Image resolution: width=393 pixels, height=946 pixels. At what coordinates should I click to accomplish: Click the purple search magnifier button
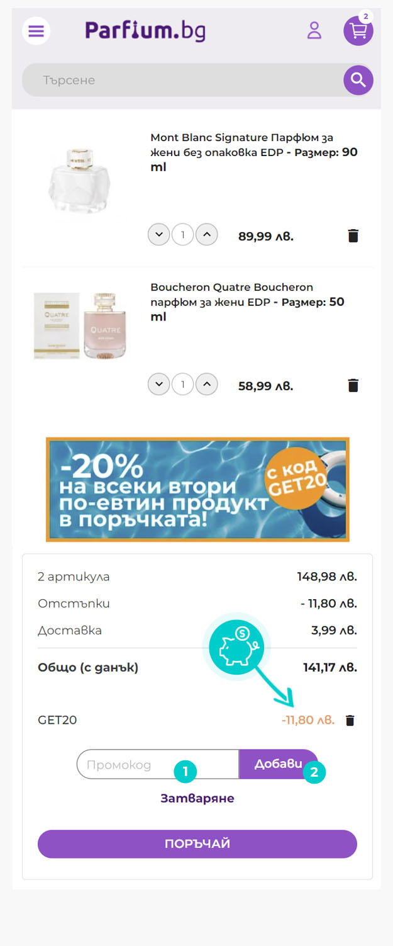point(358,80)
